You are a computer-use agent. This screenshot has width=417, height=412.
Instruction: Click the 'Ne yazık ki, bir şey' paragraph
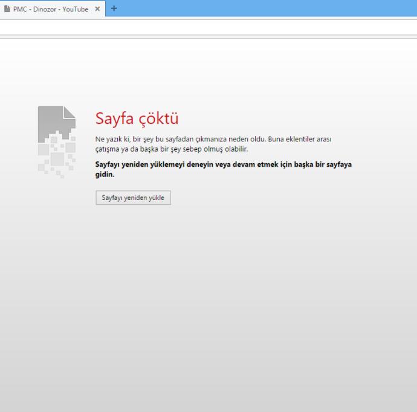213,144
